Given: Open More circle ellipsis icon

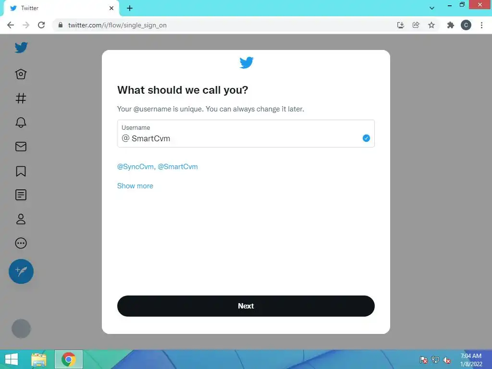Looking at the screenshot, I should (21, 243).
